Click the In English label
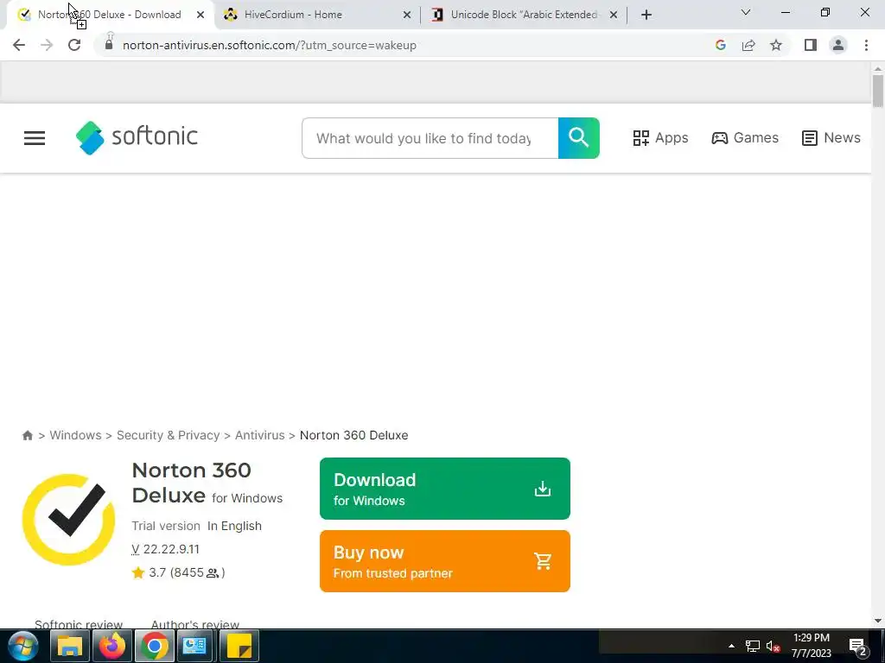This screenshot has height=663, width=885. point(234,526)
